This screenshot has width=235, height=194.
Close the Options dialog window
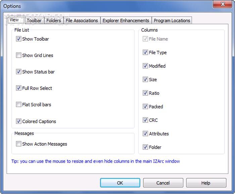coord(222,4)
